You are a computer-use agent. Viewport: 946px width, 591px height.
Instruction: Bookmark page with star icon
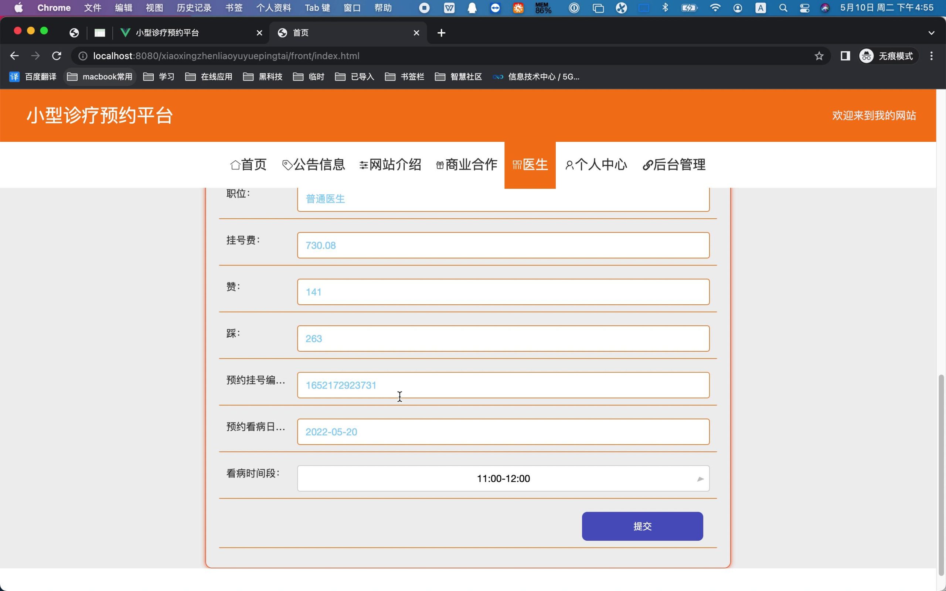[819, 56]
